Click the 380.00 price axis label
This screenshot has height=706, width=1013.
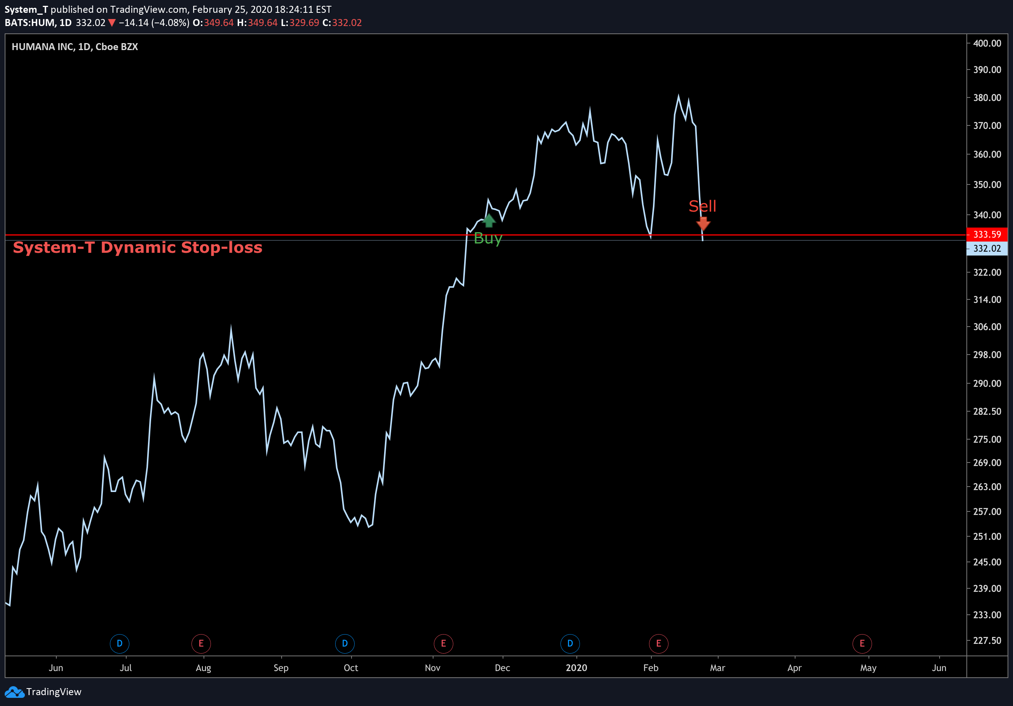click(x=987, y=97)
